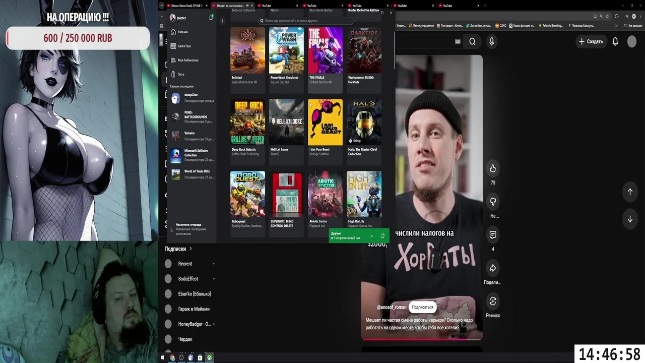Click the YouTube search magnifier button

tap(472, 42)
